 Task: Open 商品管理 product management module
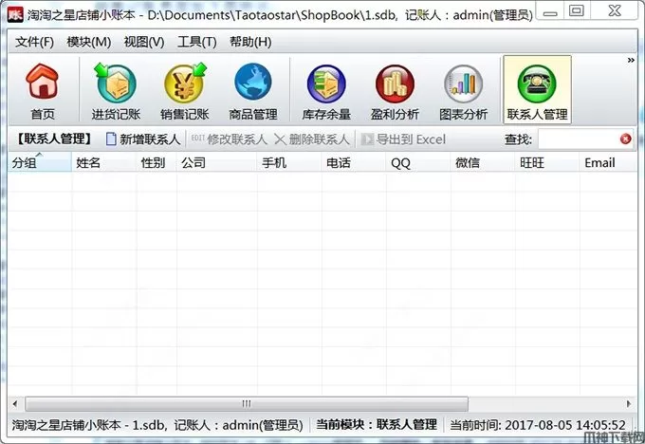253,91
